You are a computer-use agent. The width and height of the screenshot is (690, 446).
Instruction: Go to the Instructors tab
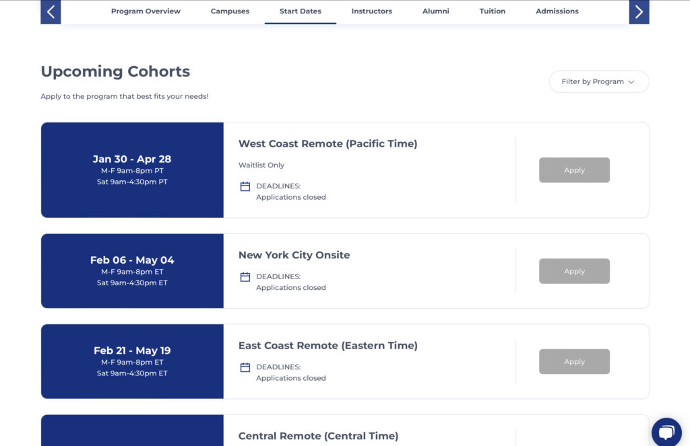click(371, 11)
